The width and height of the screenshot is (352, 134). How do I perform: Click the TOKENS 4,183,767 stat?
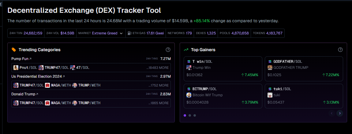click(268, 33)
